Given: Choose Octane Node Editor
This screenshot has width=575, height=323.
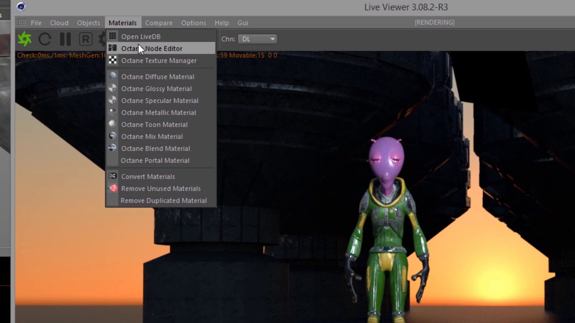Looking at the screenshot, I should [x=161, y=48].
